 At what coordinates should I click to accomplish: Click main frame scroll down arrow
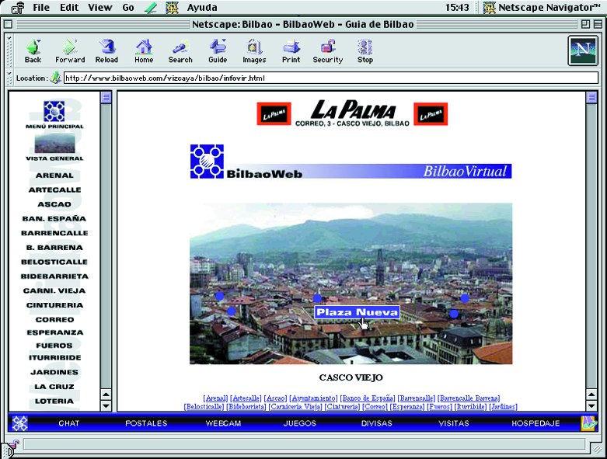point(591,406)
